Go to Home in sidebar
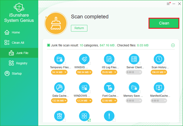The image size is (183, 126). point(19,32)
